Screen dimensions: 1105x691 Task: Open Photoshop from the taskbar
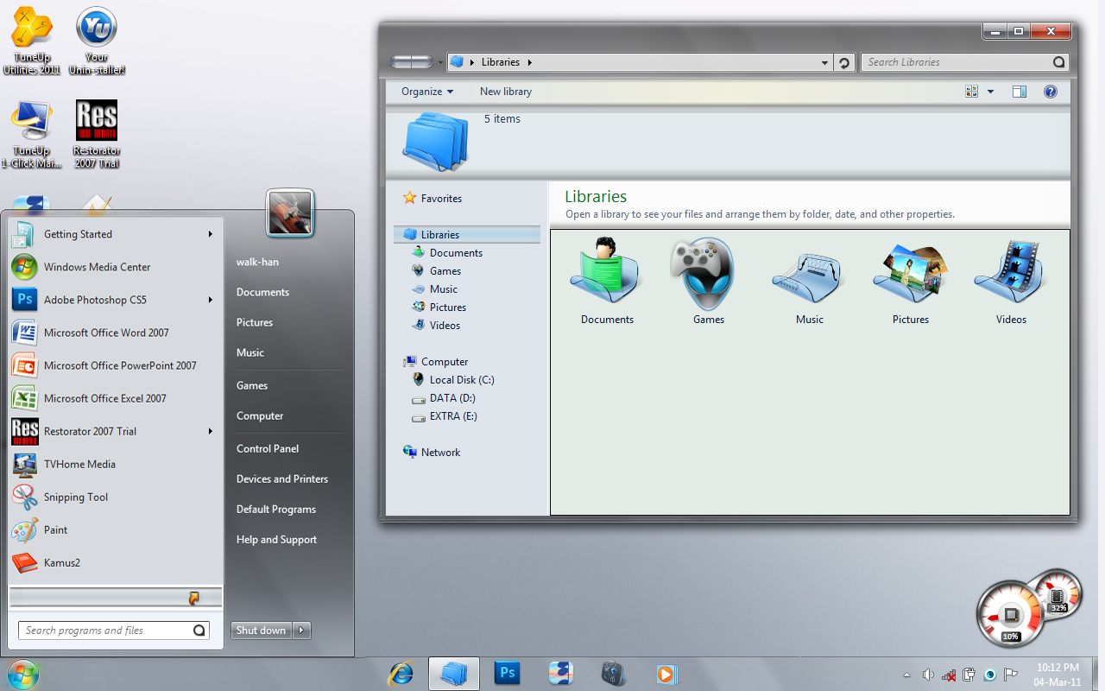(507, 673)
